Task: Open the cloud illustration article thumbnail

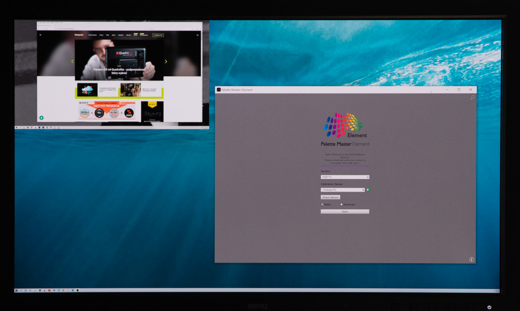Action: (87, 90)
